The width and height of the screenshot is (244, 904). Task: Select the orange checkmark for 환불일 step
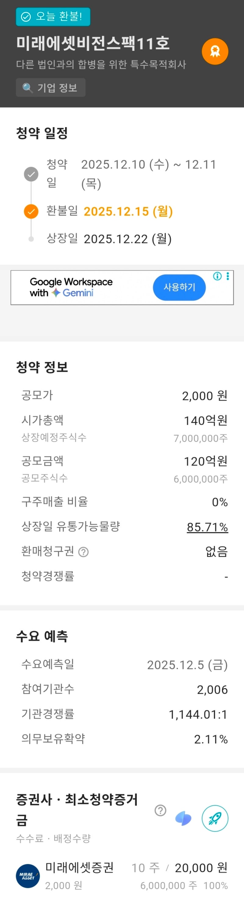pyautogui.click(x=31, y=211)
